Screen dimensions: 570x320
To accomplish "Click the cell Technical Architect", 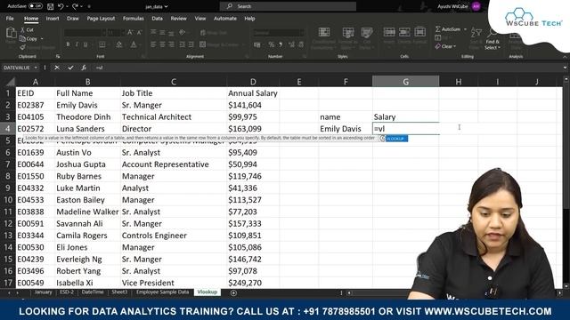I will (x=174, y=116).
